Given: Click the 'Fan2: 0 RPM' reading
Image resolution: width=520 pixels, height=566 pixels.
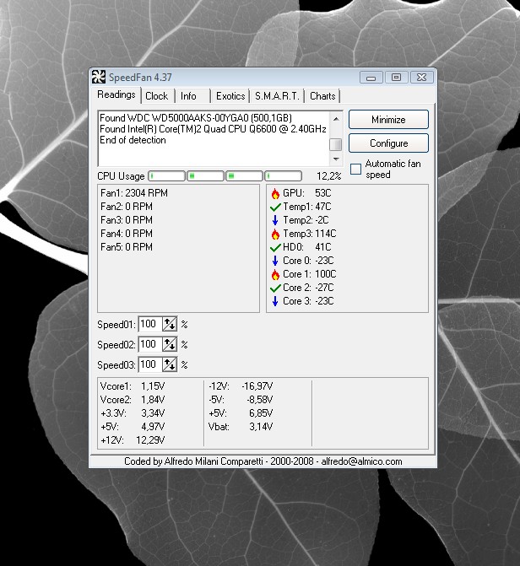Looking at the screenshot, I should pos(127,207).
